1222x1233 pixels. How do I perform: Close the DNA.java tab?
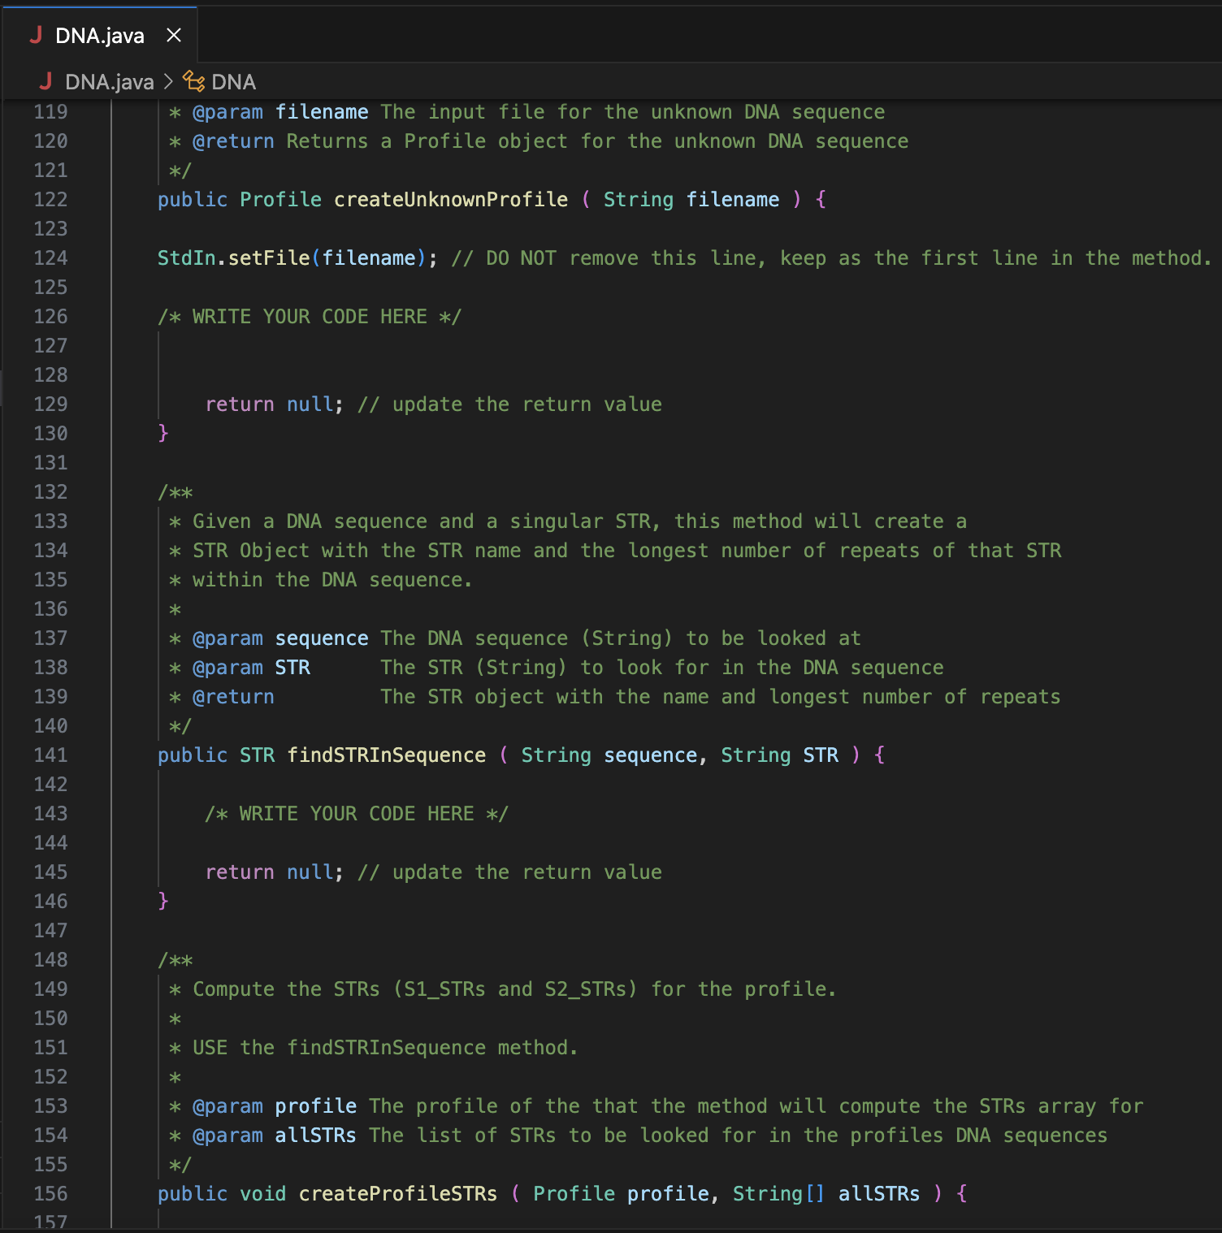point(174,35)
